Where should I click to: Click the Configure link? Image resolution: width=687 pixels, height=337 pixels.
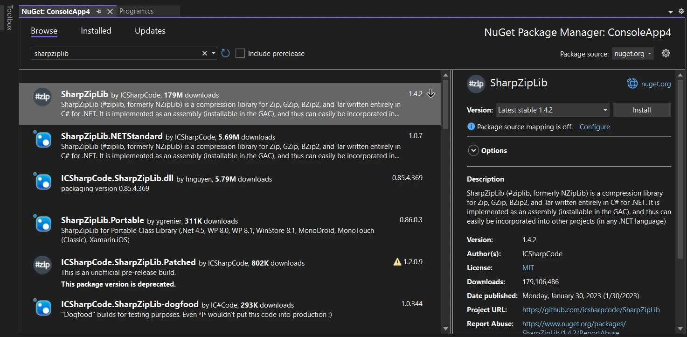595,126
